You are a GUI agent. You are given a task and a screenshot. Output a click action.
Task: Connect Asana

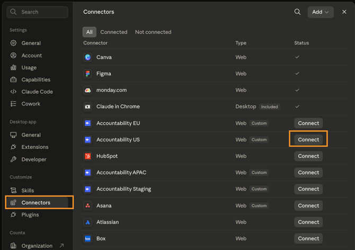[x=308, y=206]
